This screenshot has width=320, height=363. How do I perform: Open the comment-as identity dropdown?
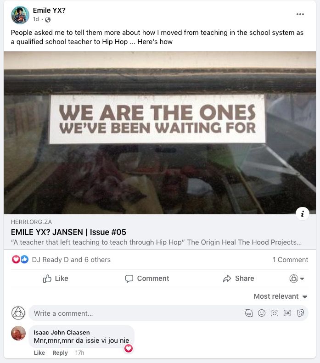(297, 279)
